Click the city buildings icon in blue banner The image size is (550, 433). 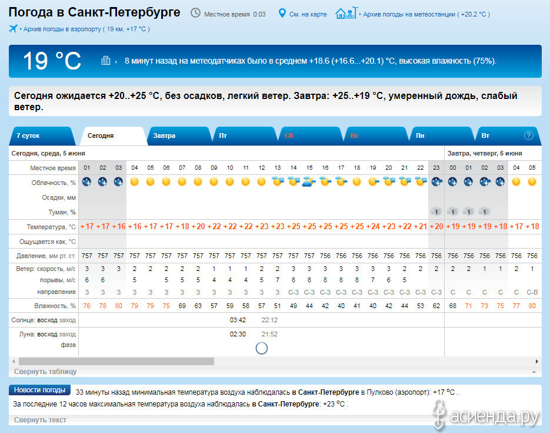(x=106, y=61)
